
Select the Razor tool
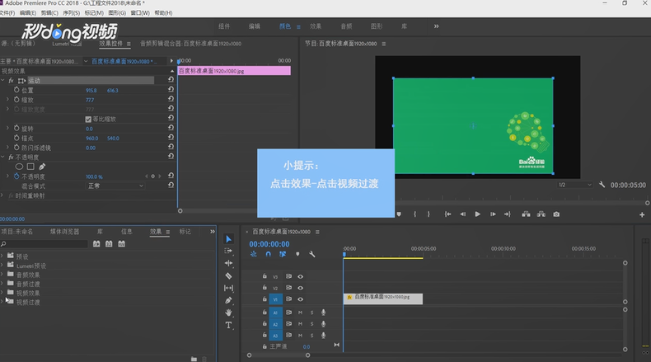(x=228, y=275)
